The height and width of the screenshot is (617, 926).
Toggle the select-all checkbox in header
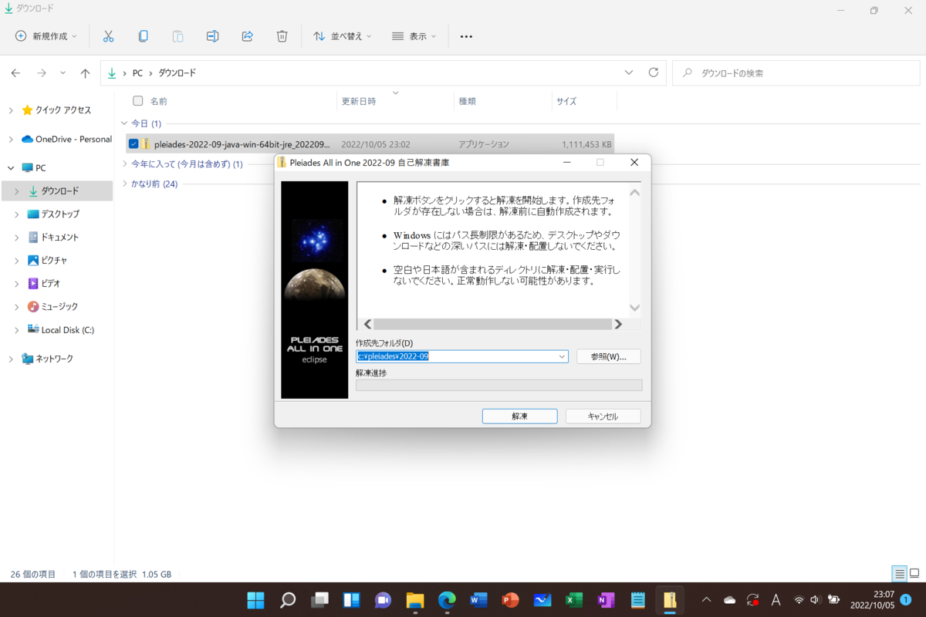(x=138, y=100)
